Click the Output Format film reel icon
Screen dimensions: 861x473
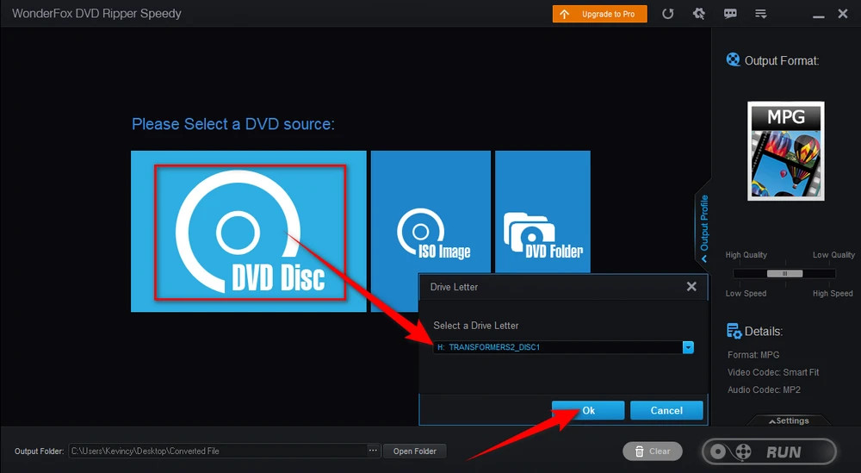pyautogui.click(x=733, y=59)
